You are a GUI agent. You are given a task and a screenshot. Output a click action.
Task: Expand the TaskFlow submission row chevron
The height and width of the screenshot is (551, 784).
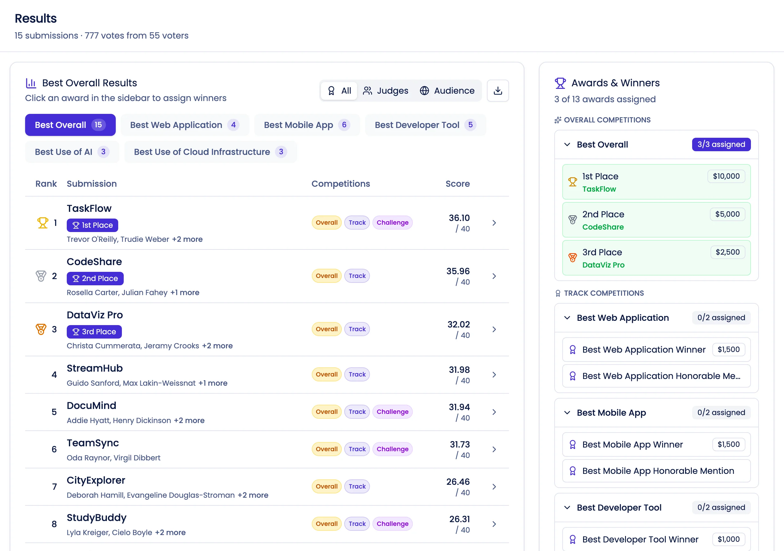494,223
